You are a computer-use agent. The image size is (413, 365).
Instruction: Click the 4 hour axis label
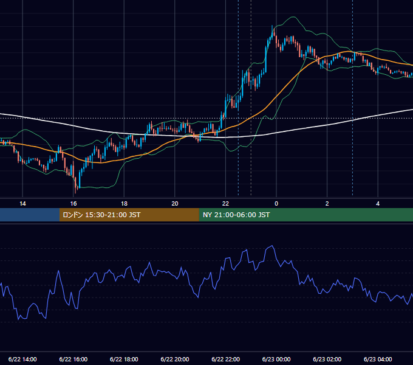point(378,204)
